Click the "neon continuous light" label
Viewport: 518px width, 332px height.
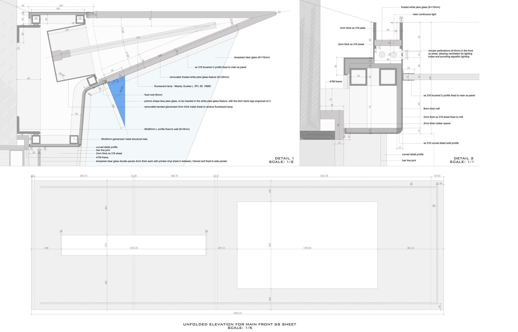(424, 15)
